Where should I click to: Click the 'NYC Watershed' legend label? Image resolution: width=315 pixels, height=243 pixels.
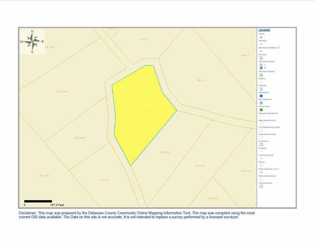(x=265, y=99)
